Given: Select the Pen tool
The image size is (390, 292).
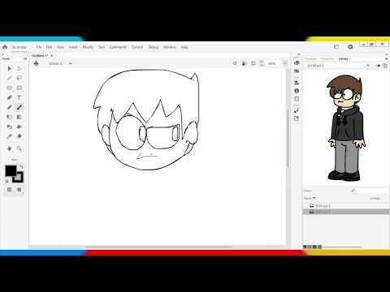Looking at the screenshot, I should [x=10, y=97].
